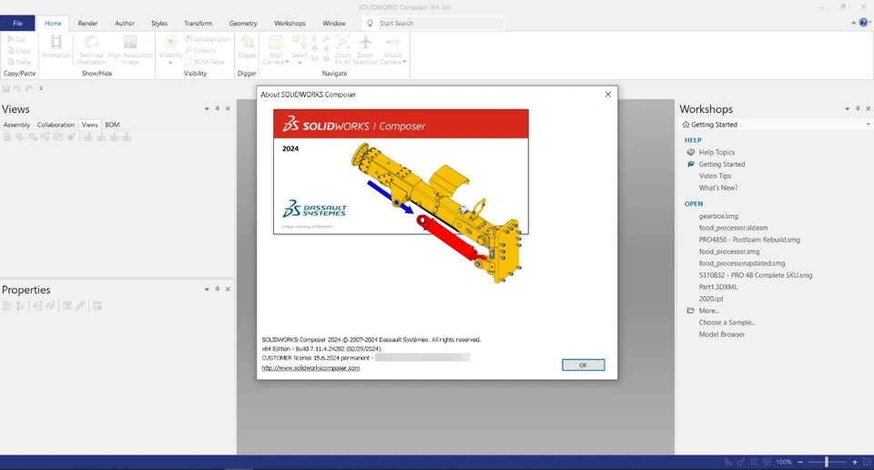Open the Model Browser

point(722,334)
